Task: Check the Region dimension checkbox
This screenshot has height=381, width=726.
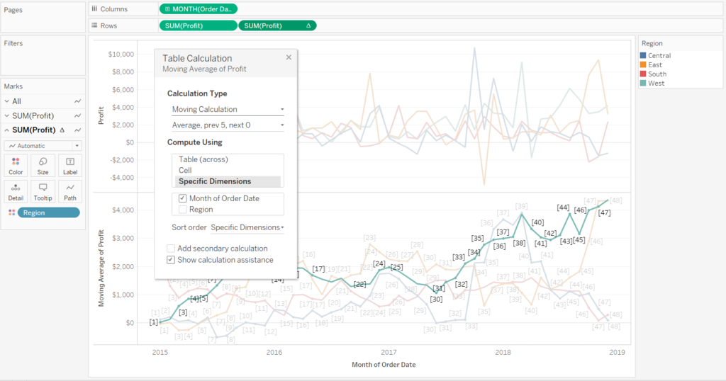Action: 183,210
